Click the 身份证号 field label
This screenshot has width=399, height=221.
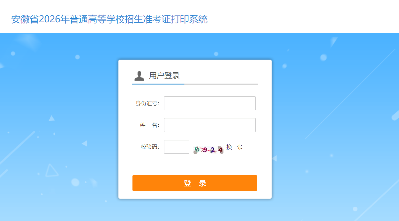click(147, 103)
